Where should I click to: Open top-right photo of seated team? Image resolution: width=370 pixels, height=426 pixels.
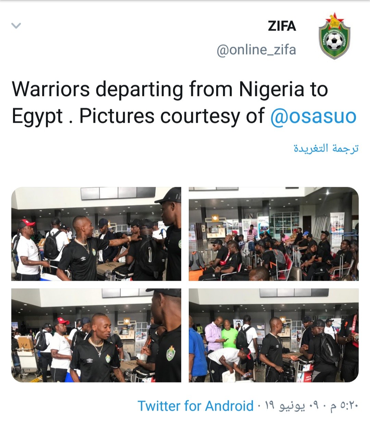click(x=273, y=234)
